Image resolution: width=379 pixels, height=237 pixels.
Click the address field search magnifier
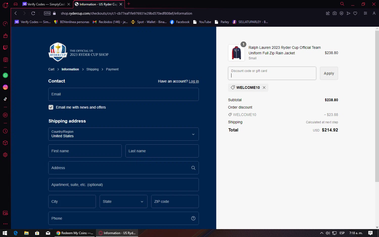[193, 168]
